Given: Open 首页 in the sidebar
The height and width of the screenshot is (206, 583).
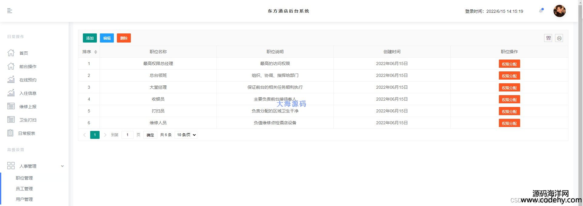Looking at the screenshot, I should pos(24,53).
